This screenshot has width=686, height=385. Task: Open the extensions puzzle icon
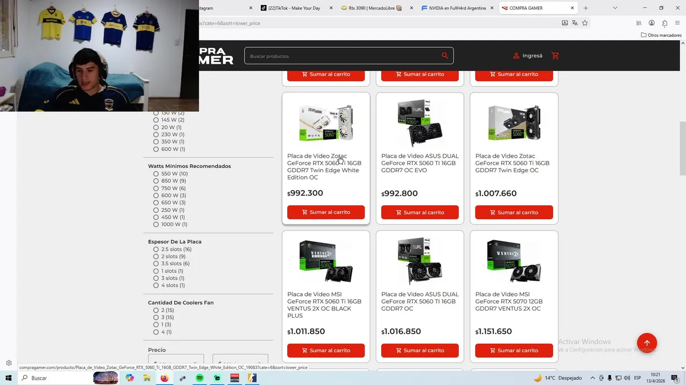665,23
